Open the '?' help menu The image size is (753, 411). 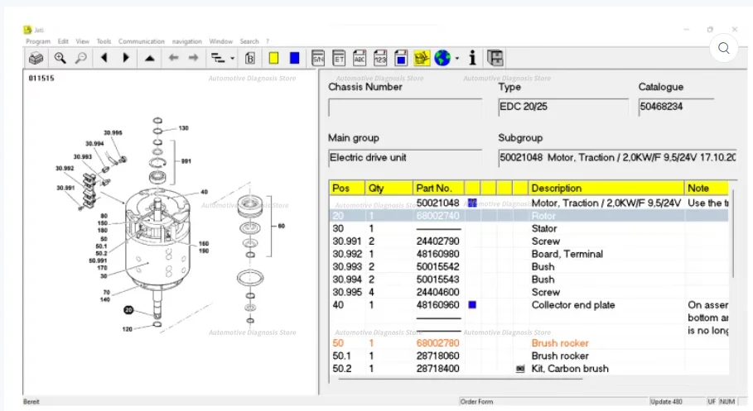pyautogui.click(x=268, y=41)
